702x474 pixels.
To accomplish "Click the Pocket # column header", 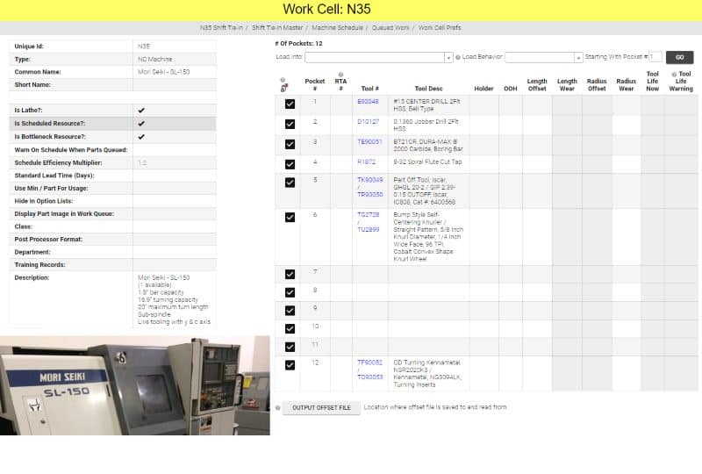I will click(315, 84).
